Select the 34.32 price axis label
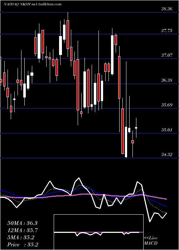Screen dimensions: 179x250 [x=167, y=155]
